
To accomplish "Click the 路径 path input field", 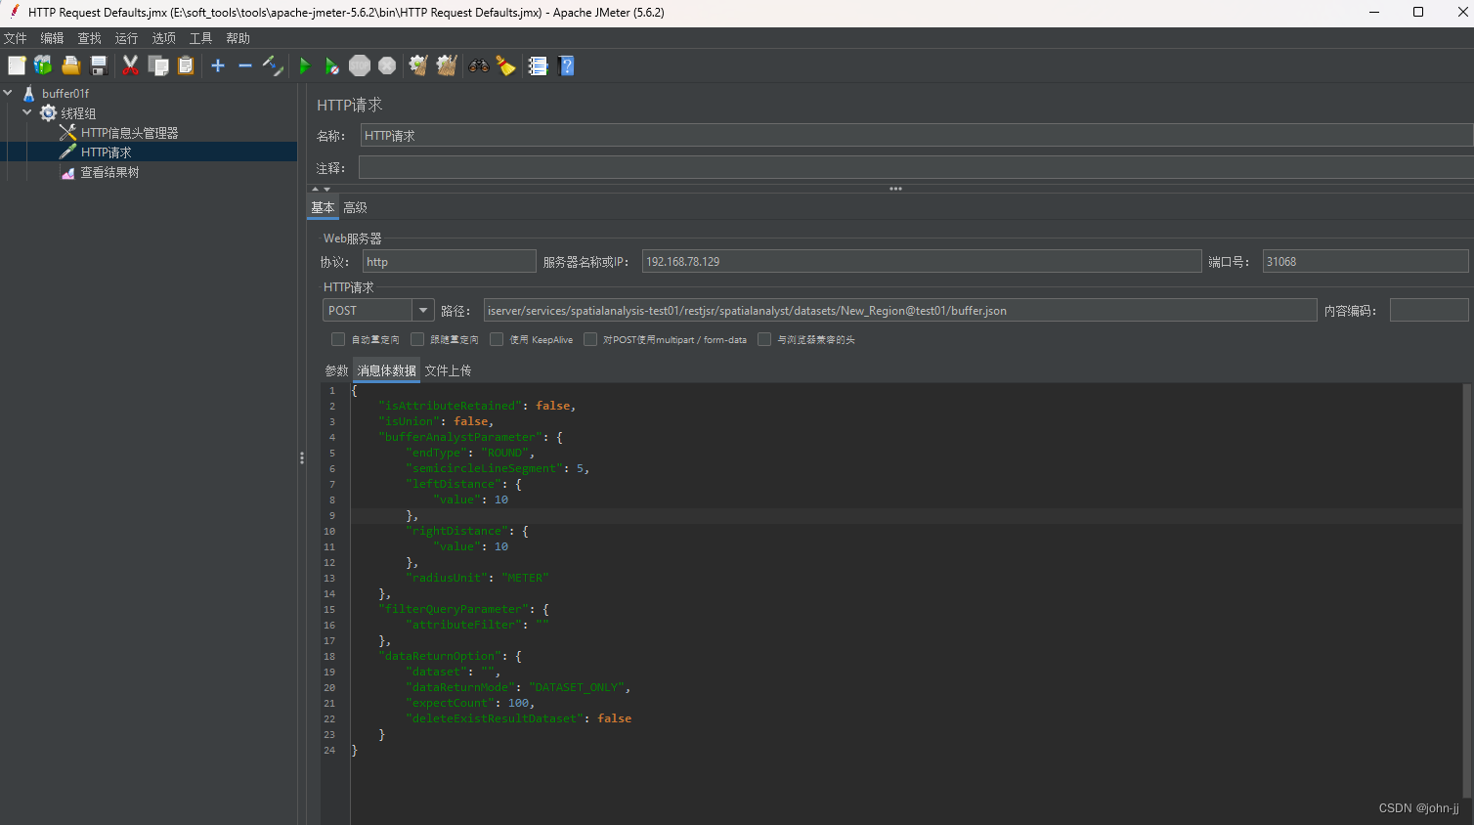I will [x=900, y=310].
